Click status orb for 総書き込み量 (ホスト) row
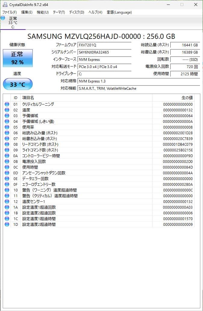This screenshot has height=311, width=203. tap(7, 139)
